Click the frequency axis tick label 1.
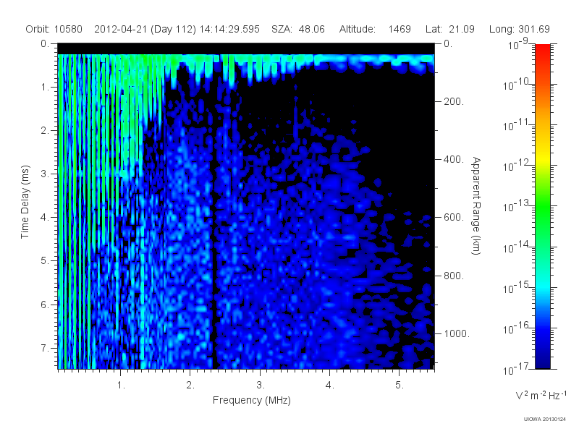579x434 pixels. coord(121,386)
